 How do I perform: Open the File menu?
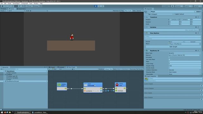point(2,3)
